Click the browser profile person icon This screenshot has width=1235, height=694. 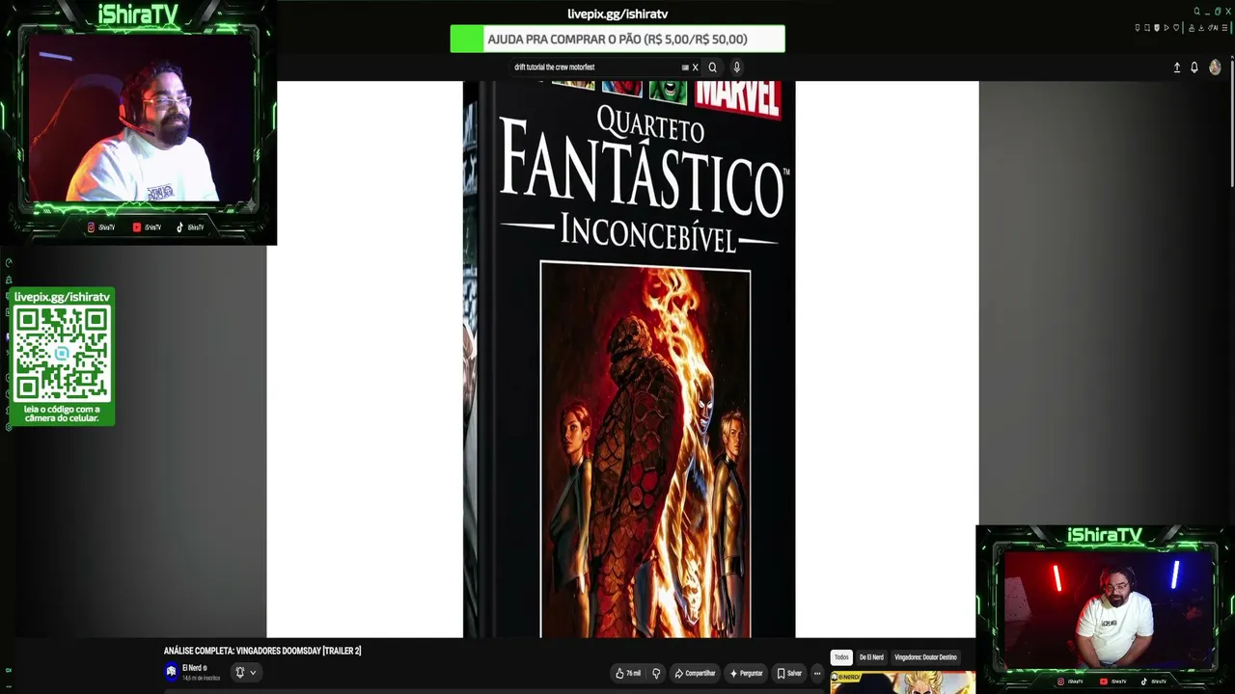pos(1192,28)
